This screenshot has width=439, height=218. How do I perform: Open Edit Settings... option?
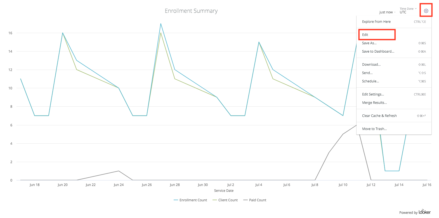[x=373, y=94]
